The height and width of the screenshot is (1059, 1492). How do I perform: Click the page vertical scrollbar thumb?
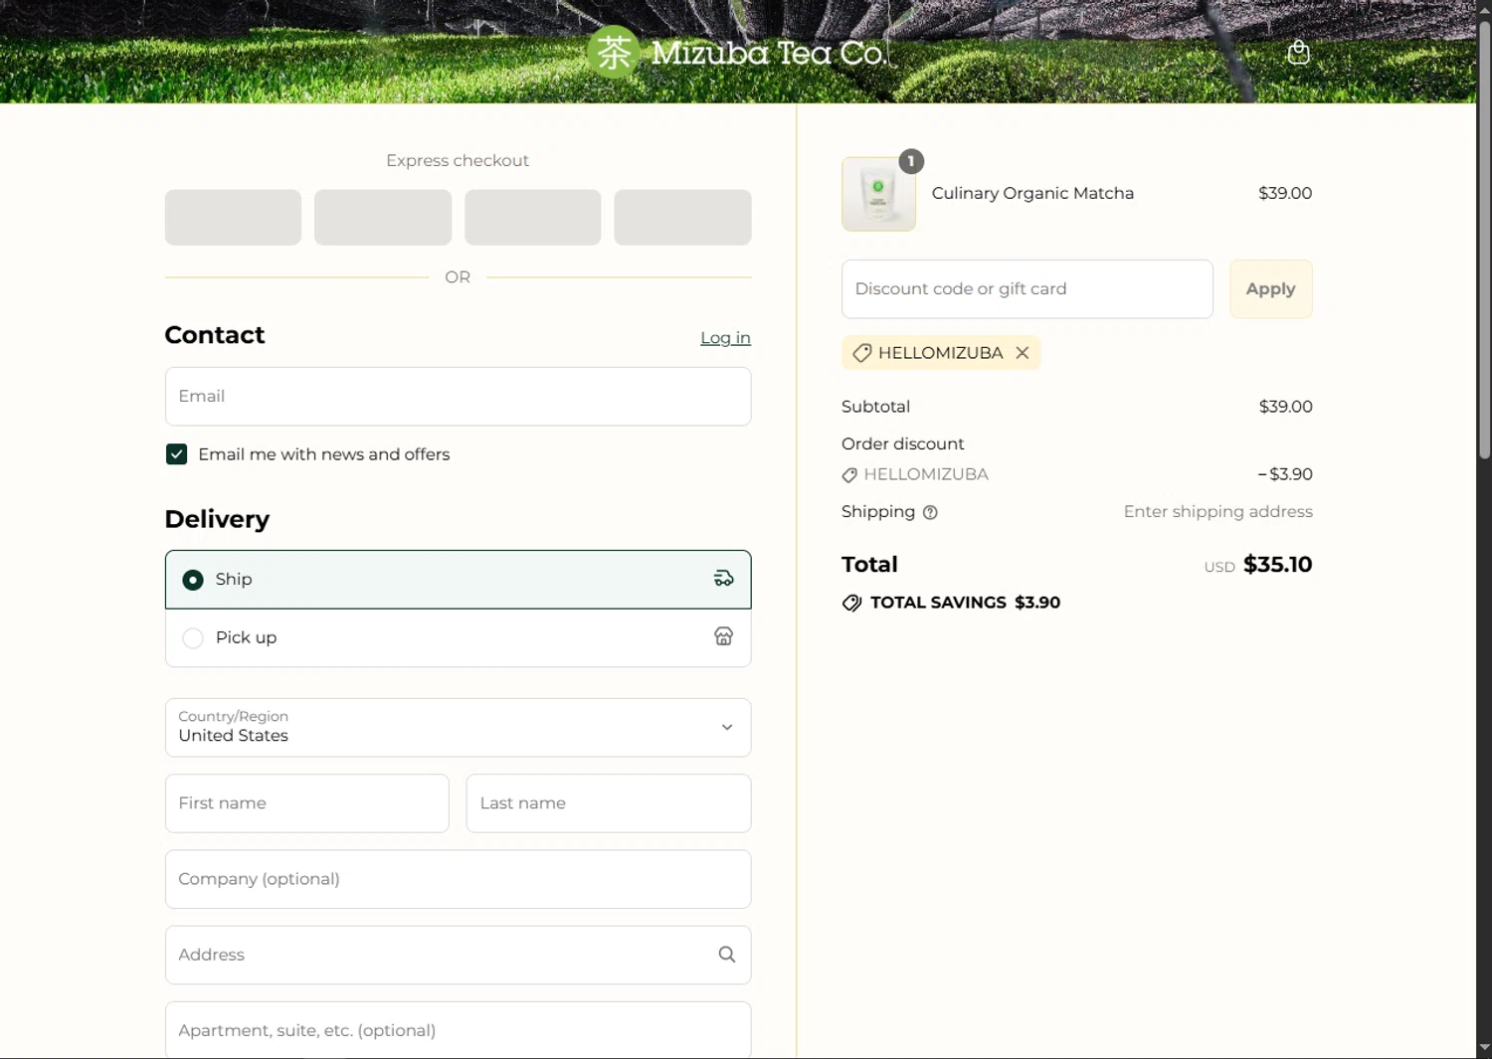coord(1484,239)
